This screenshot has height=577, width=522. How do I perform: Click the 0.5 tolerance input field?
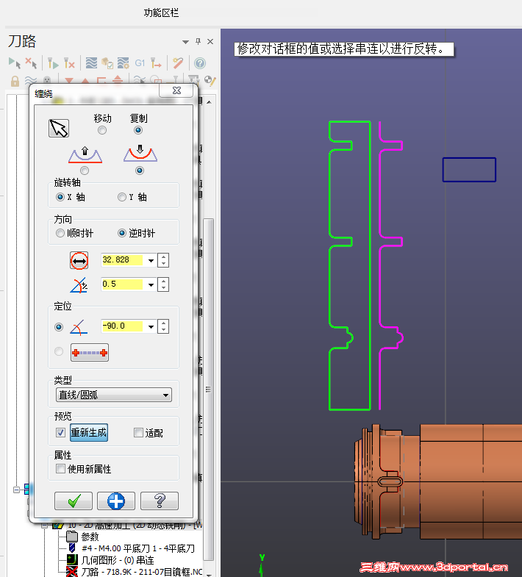click(x=122, y=284)
